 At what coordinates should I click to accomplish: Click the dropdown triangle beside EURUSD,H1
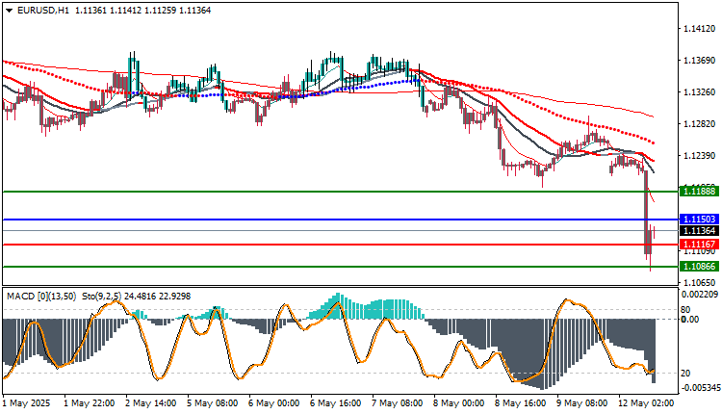pos(10,11)
